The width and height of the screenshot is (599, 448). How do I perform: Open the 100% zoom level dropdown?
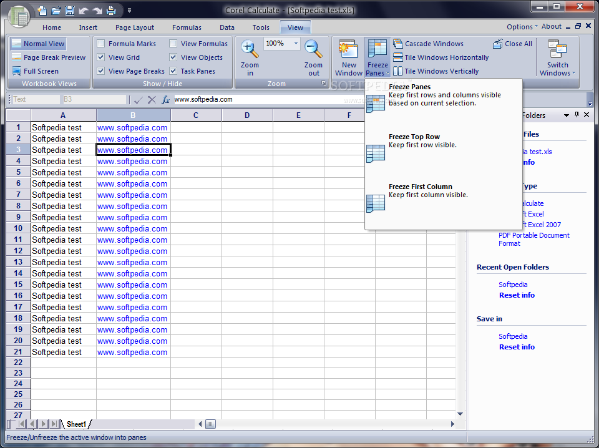296,44
